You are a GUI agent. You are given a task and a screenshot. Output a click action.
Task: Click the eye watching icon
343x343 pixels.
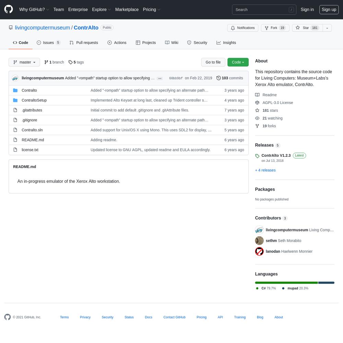tap(257, 118)
